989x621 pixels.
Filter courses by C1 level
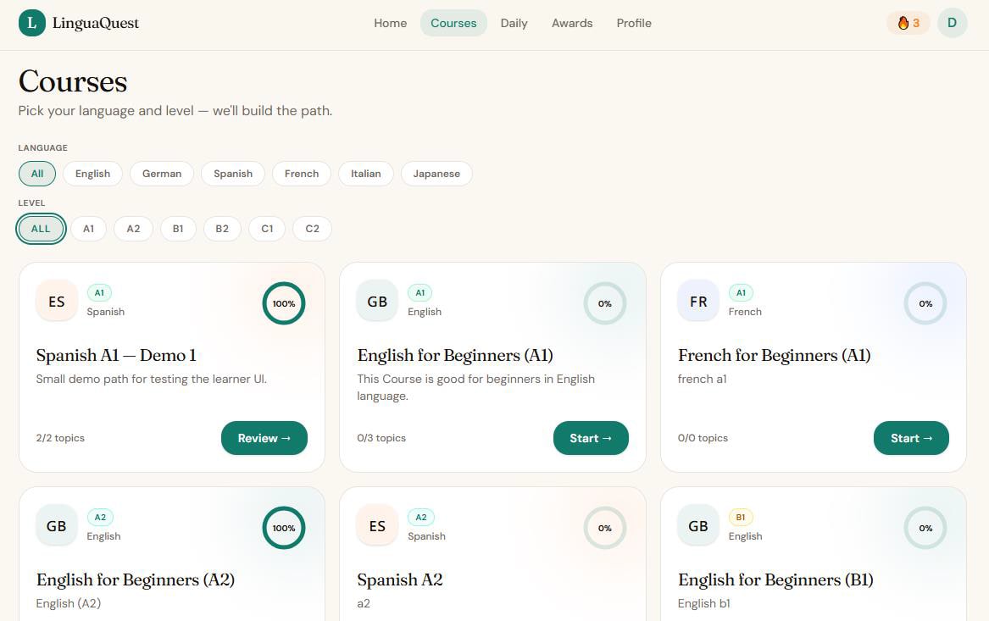coord(268,229)
